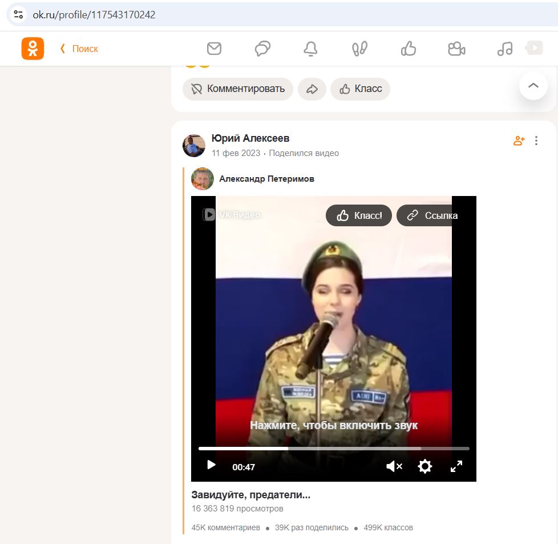The height and width of the screenshot is (544, 558).
Task: Play the video
Action: pyautogui.click(x=211, y=465)
